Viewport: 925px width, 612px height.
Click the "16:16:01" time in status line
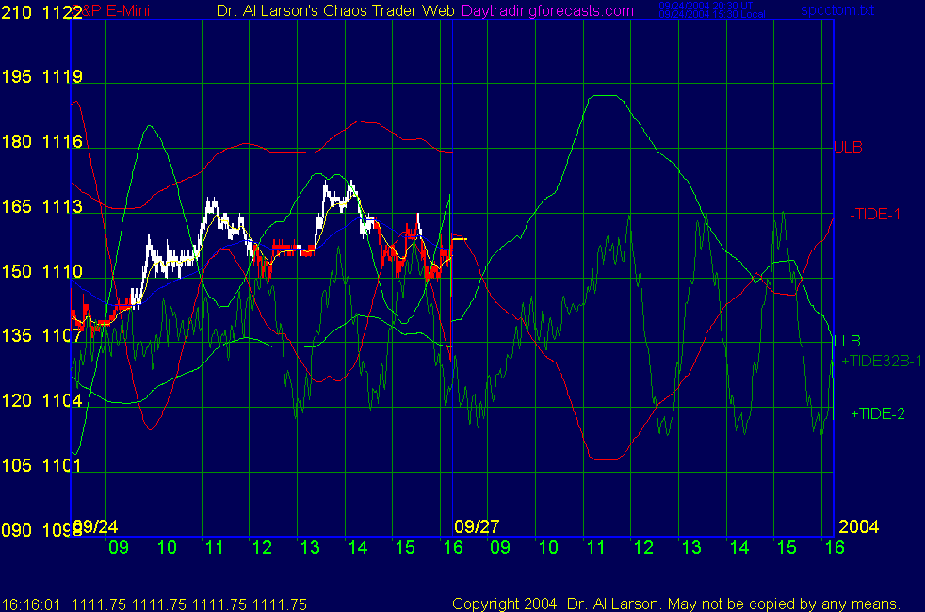click(31, 604)
